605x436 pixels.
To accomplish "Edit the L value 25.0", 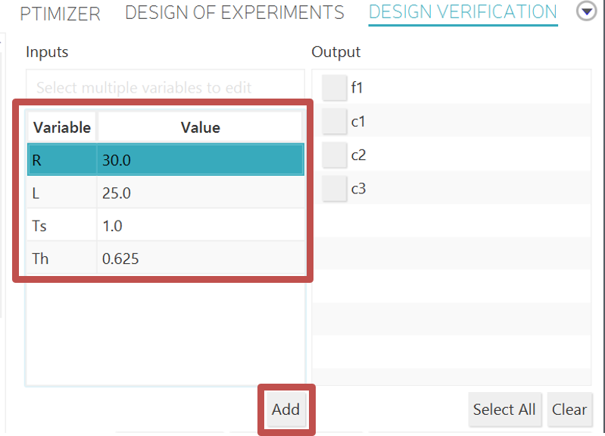I will [200, 193].
